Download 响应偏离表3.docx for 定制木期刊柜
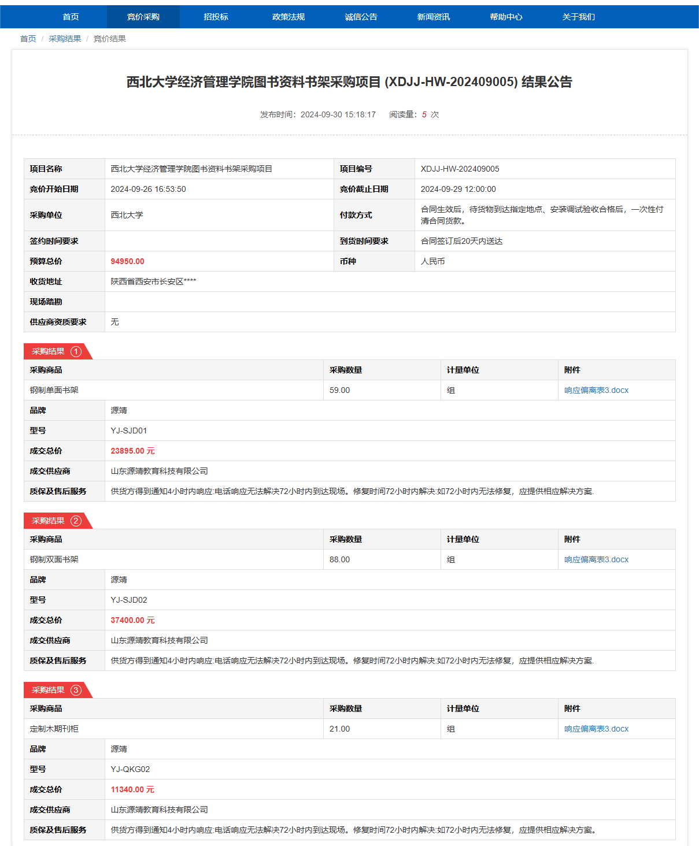699x846 pixels. point(596,729)
